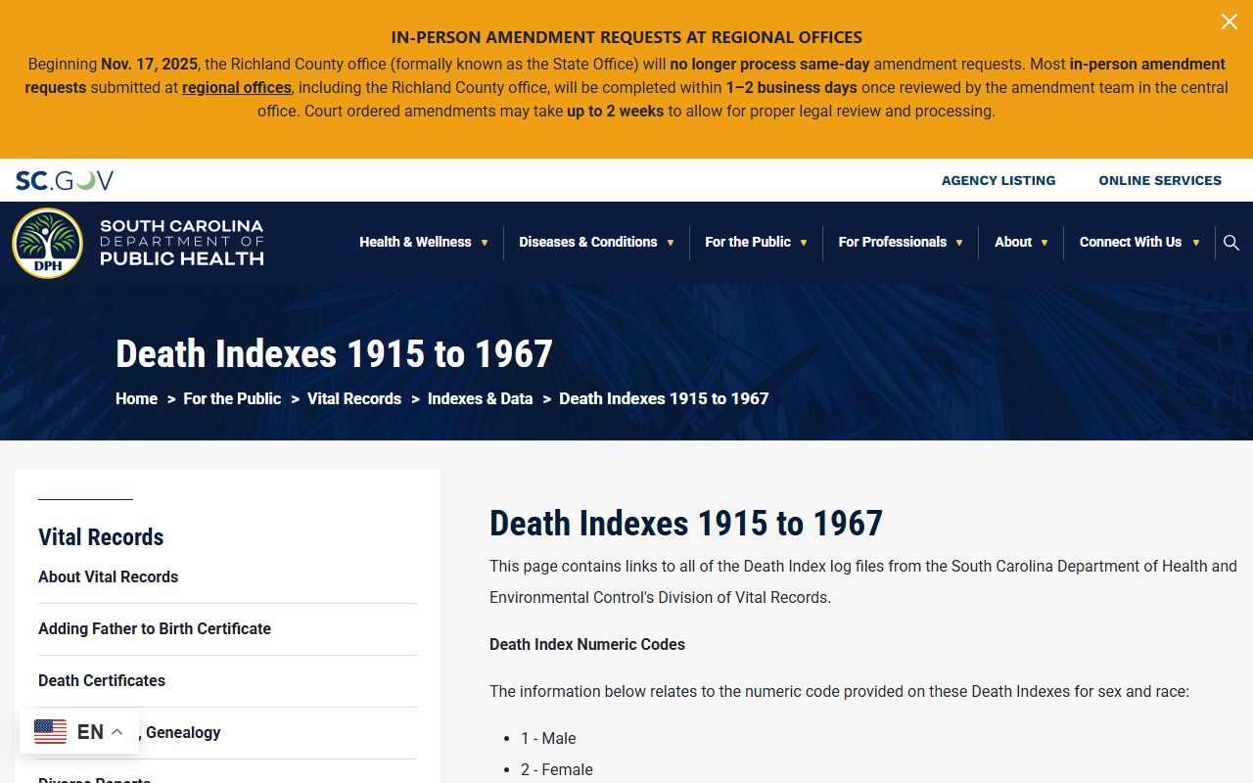Click the '1 - Male' list item
1253x783 pixels.
(548, 738)
